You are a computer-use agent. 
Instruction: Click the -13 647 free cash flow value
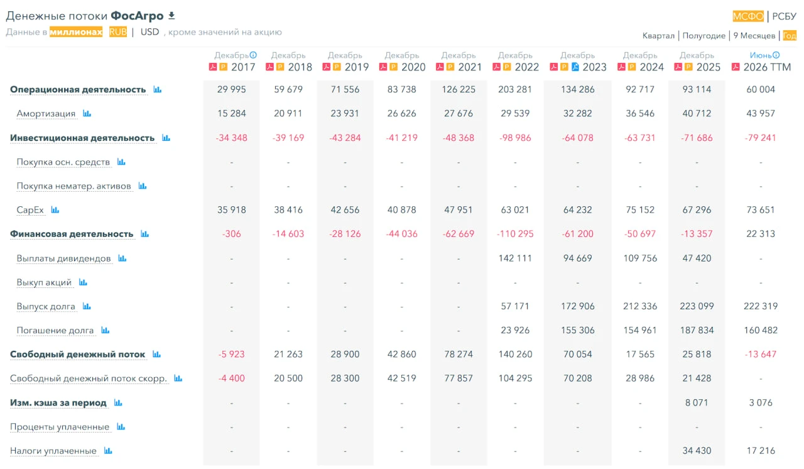761,355
